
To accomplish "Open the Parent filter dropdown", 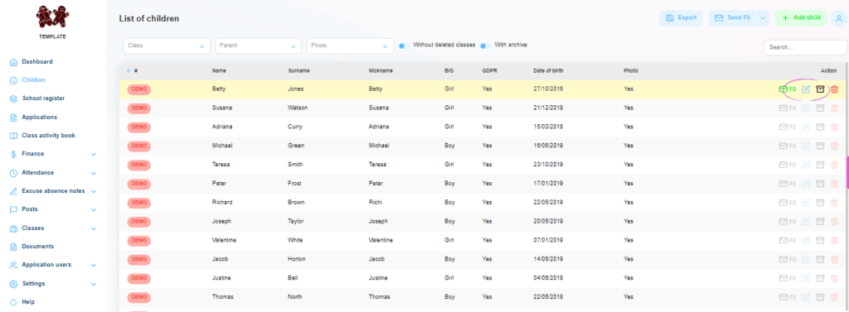I will 259,46.
